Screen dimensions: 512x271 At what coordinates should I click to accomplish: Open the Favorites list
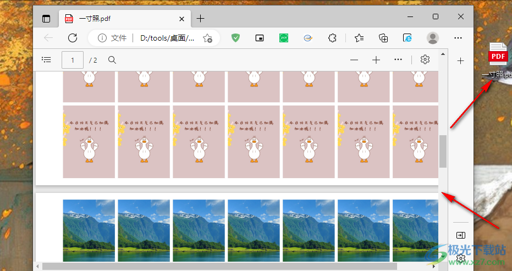coord(359,38)
